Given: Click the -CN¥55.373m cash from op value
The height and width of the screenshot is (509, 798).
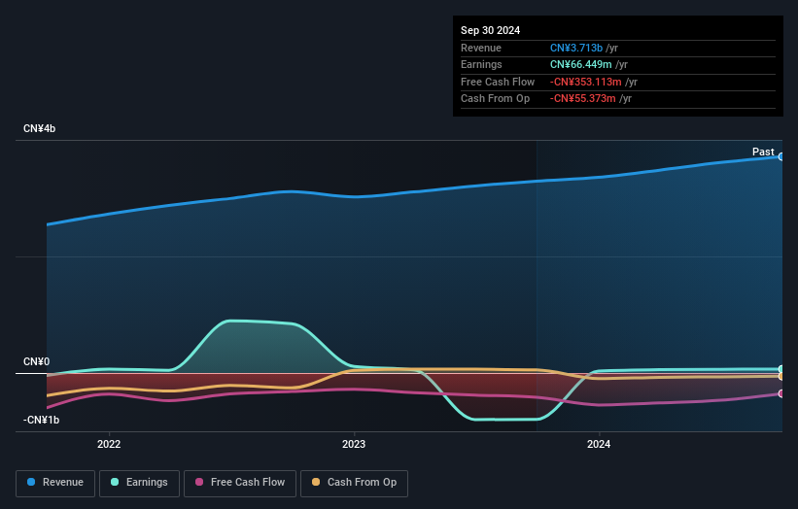Looking at the screenshot, I should click(x=583, y=99).
